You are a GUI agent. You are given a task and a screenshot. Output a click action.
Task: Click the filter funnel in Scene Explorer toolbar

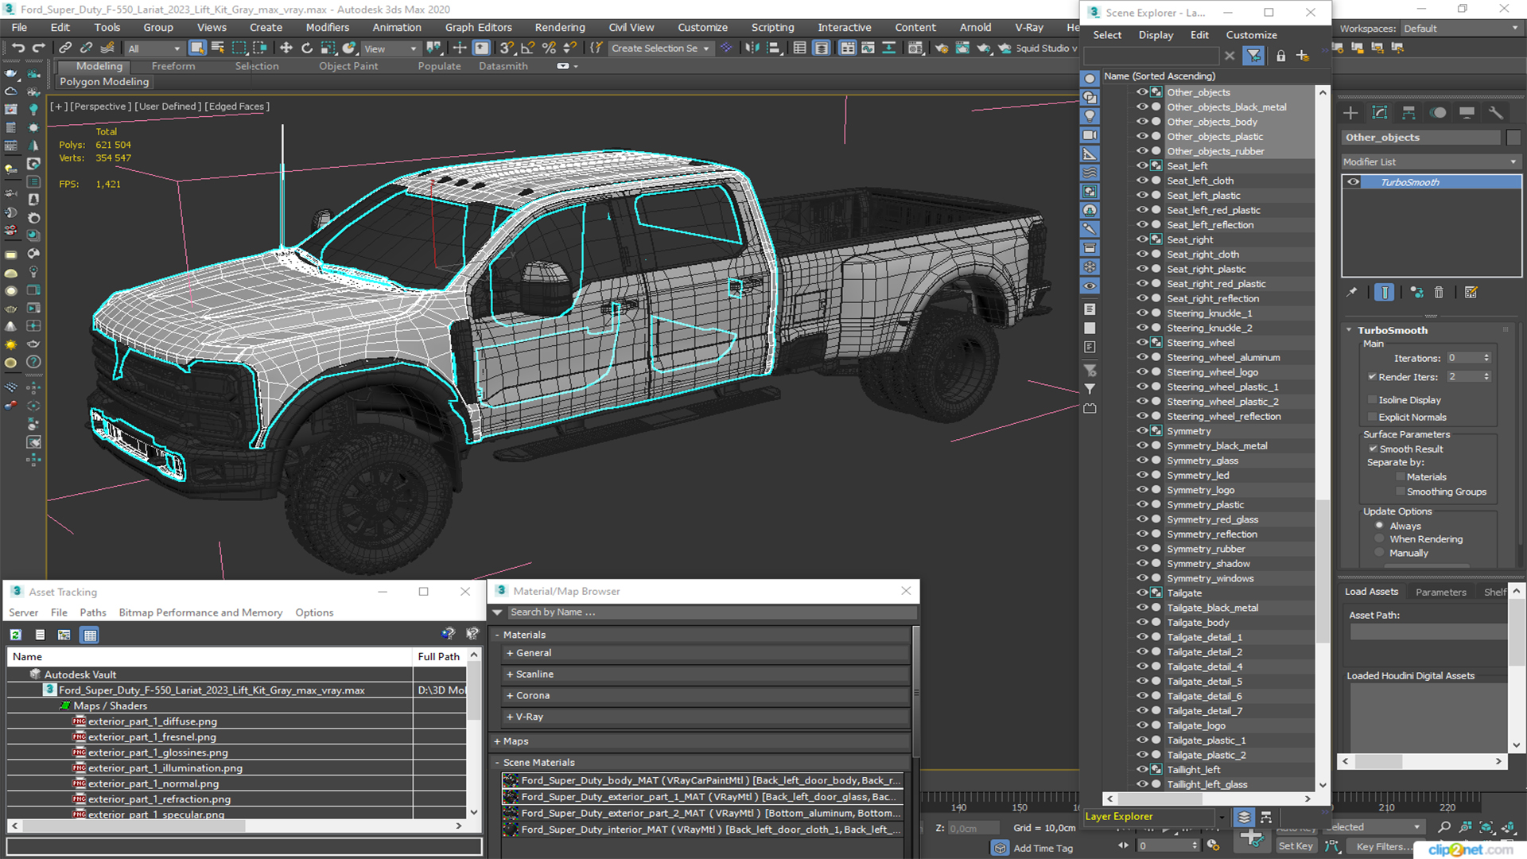click(1254, 56)
